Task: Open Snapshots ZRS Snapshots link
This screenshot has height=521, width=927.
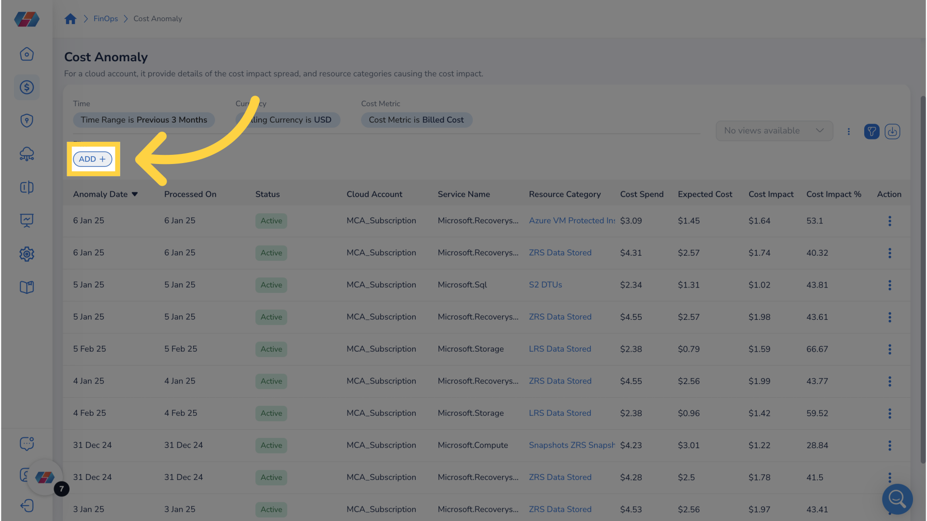Action: pyautogui.click(x=572, y=445)
